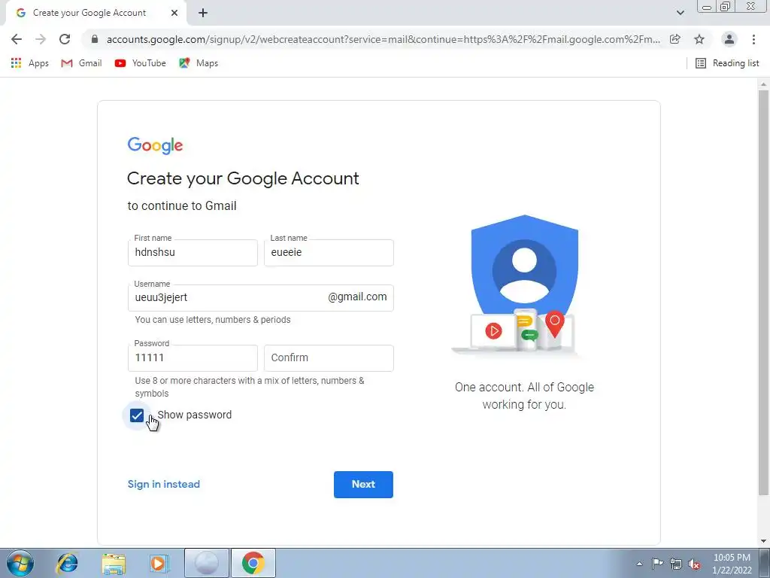The image size is (770, 578).
Task: Open the Chrome profile avatar menu
Action: 729,39
